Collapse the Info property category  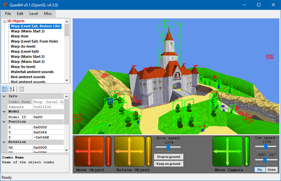point(4,96)
